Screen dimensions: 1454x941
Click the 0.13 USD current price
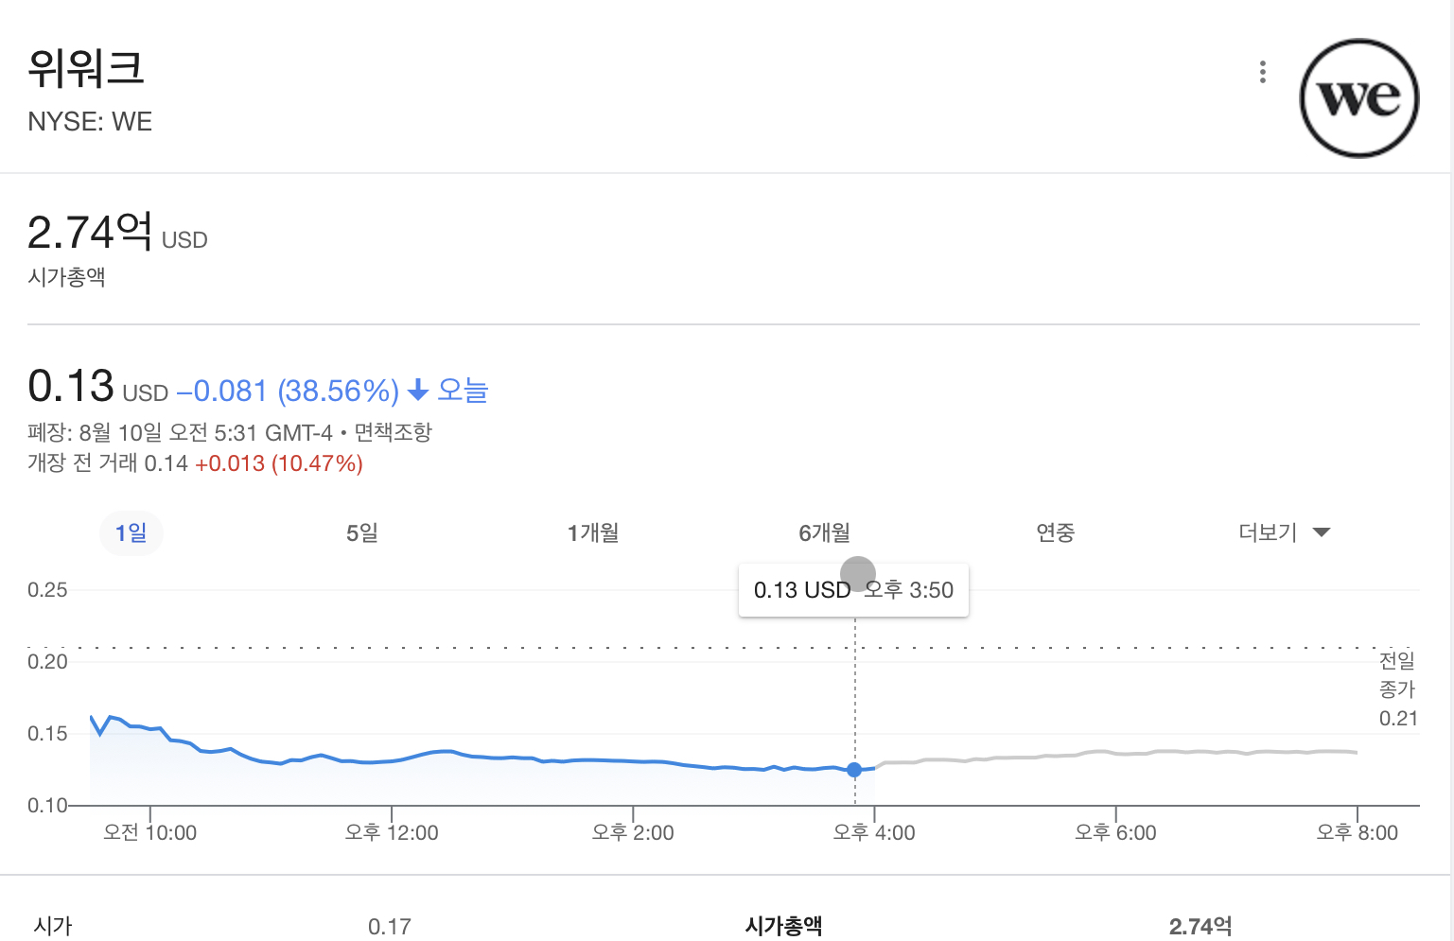pos(97,387)
